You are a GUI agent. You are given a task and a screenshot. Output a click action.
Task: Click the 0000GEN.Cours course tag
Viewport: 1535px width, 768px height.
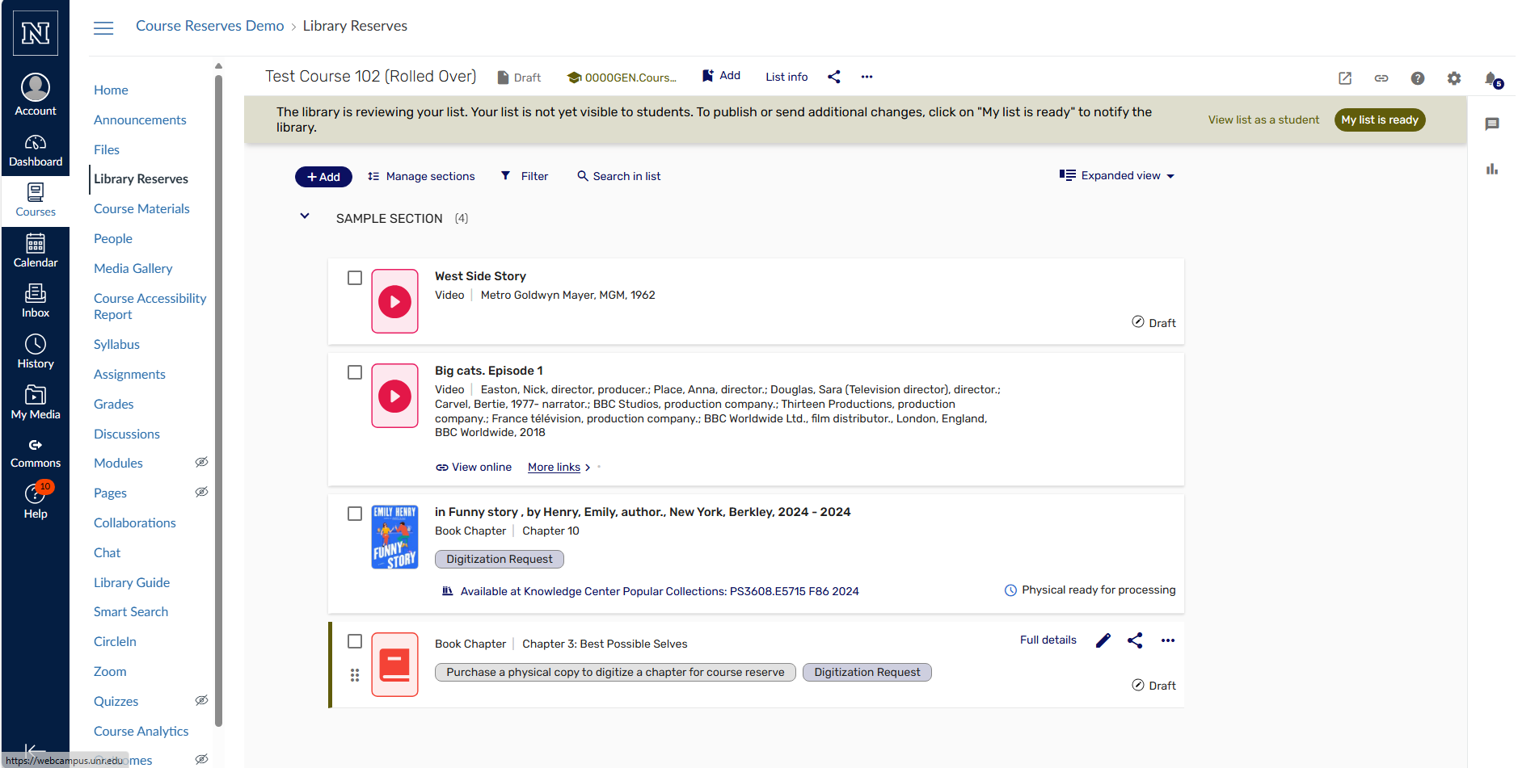(x=622, y=78)
